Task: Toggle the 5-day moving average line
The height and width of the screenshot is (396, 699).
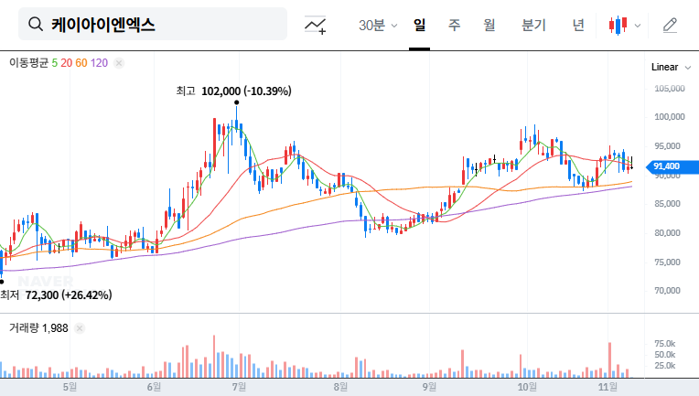Action: [x=55, y=63]
